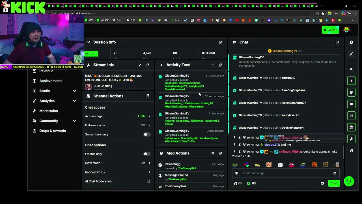
Task: Click the 4,576 followers count
Action: click(147, 53)
